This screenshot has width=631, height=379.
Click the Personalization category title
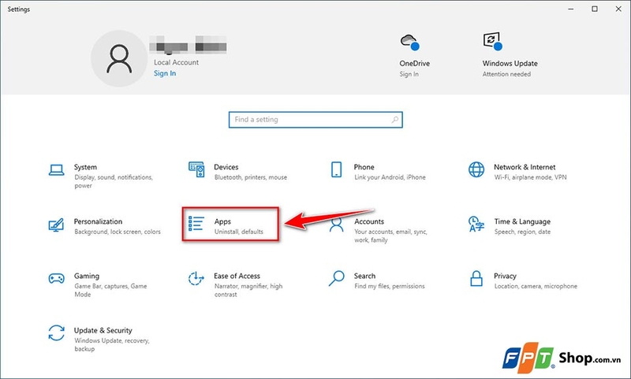tap(98, 221)
